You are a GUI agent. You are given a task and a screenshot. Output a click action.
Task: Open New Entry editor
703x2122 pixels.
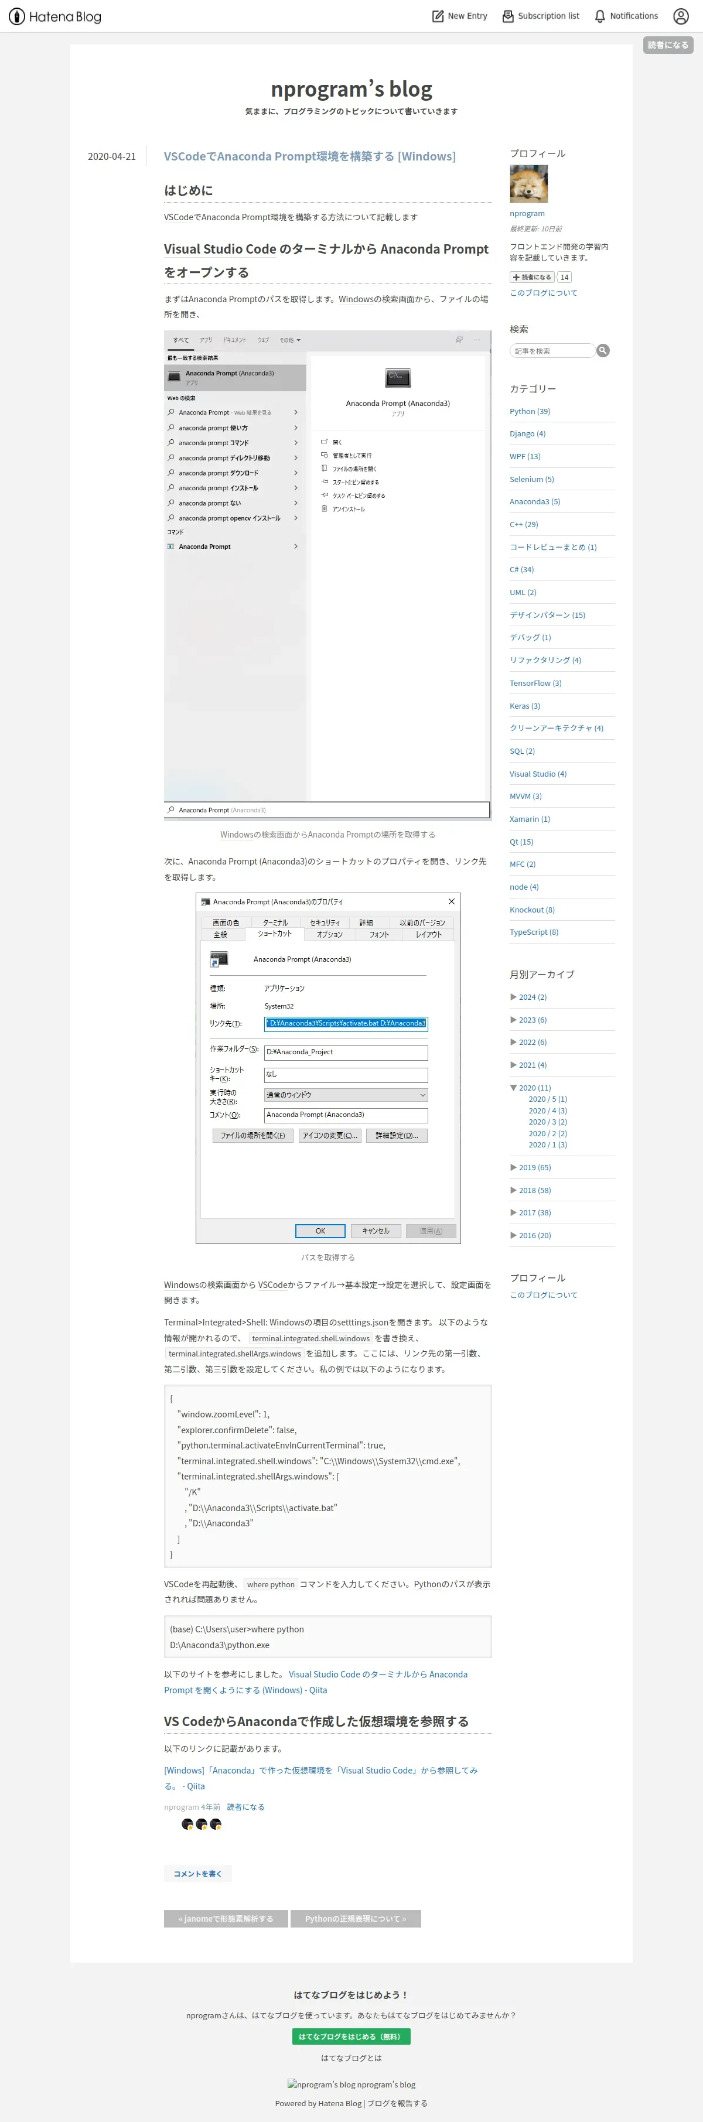(x=460, y=16)
